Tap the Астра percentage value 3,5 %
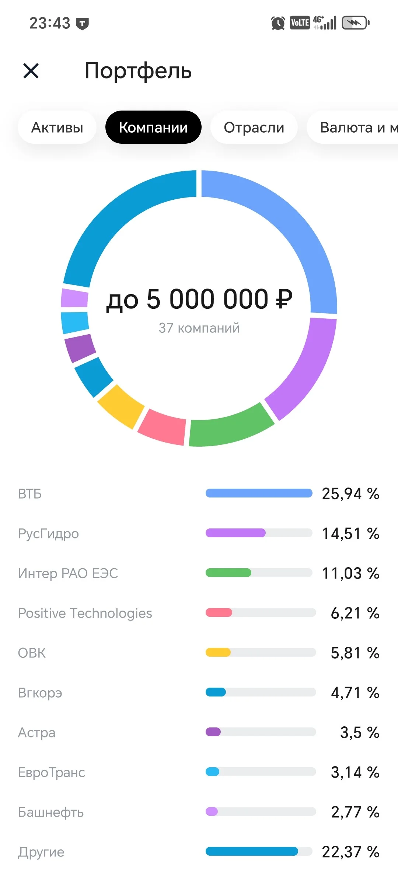Viewport: 398px width, 880px height. click(360, 732)
